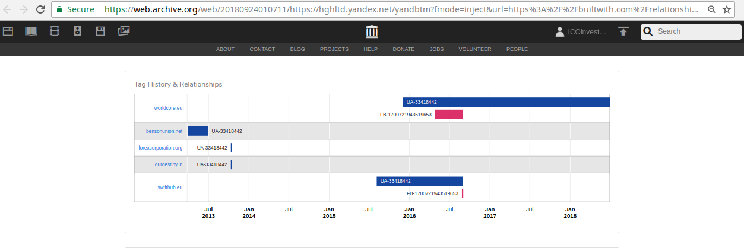Open Archive Images icon

124,31
